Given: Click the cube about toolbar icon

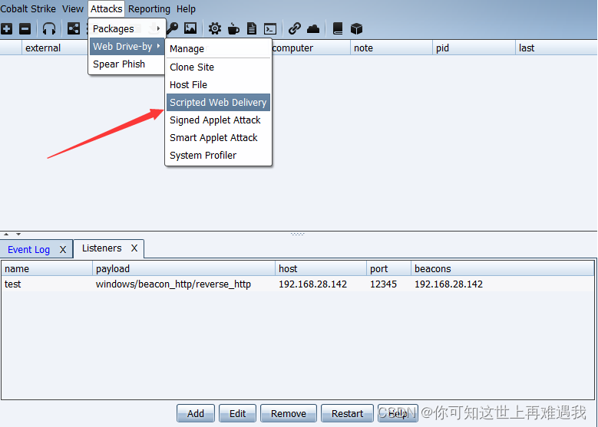Looking at the screenshot, I should pyautogui.click(x=357, y=28).
